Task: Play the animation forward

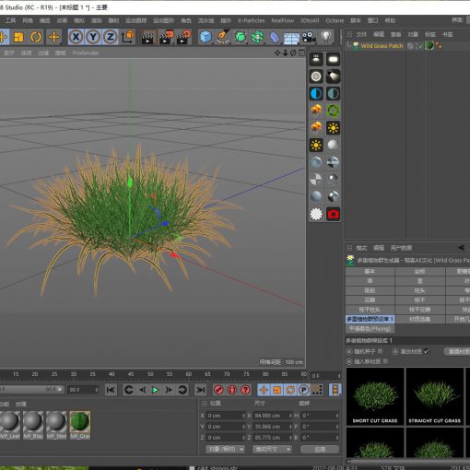Action: point(156,390)
